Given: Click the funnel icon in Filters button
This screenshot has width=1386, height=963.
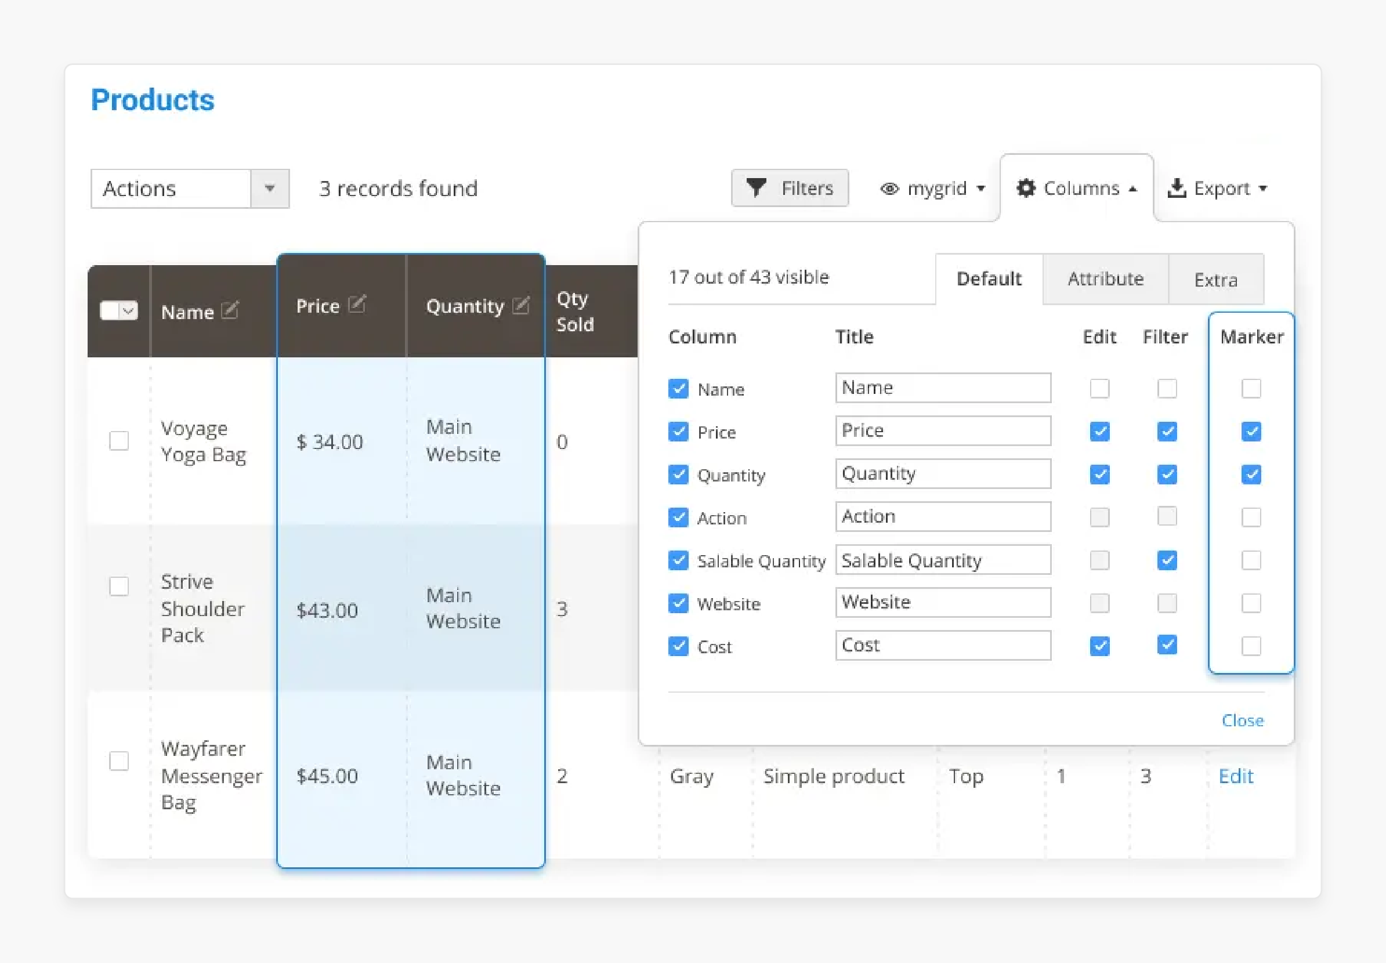Looking at the screenshot, I should (756, 187).
